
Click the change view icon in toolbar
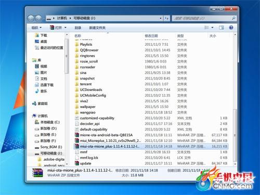[x=206, y=28]
